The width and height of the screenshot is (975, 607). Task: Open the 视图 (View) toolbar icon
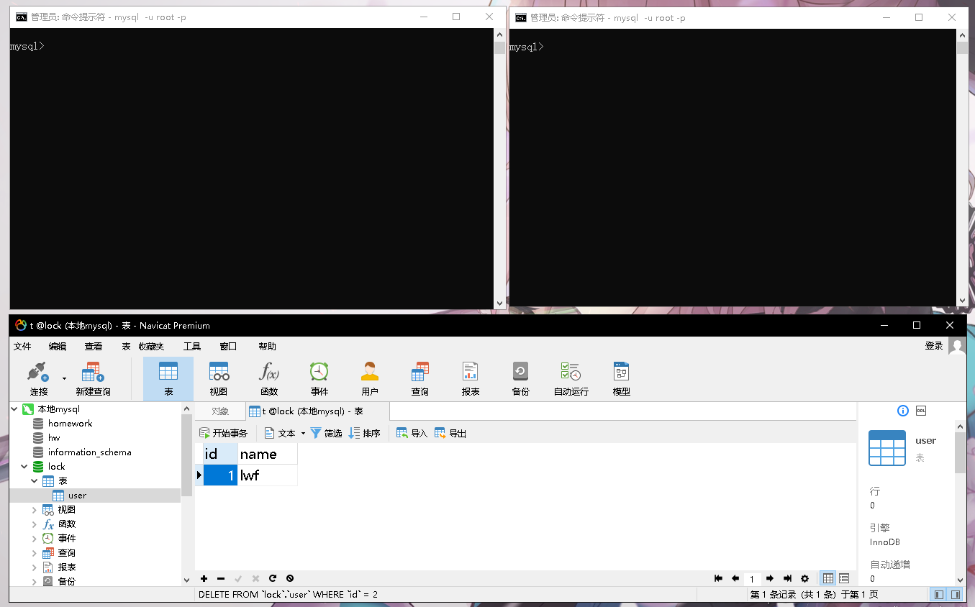point(219,378)
